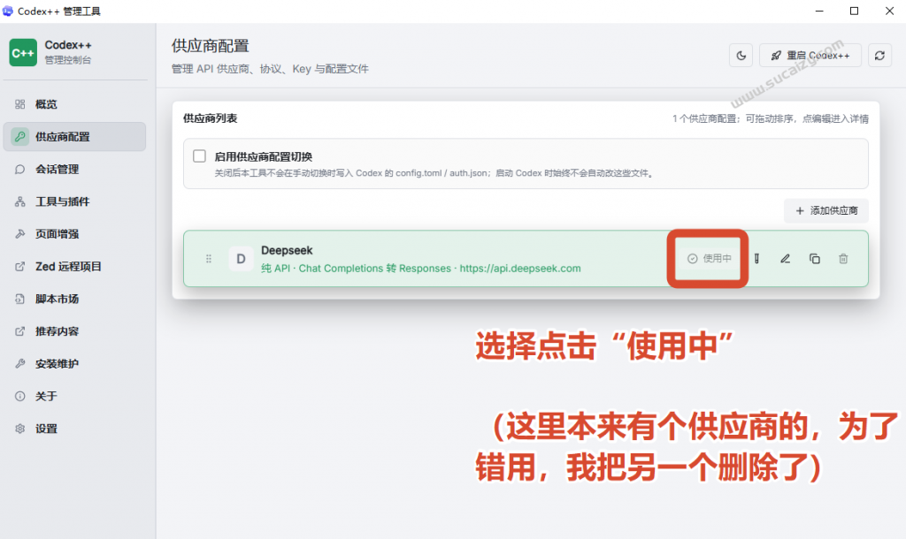Image resolution: width=906 pixels, height=539 pixels.
Task: Click the drag handle of Deepseek row
Action: pyautogui.click(x=209, y=259)
